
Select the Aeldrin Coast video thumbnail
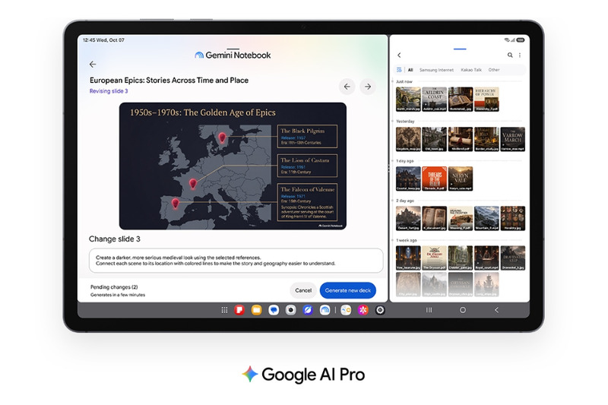pyautogui.click(x=434, y=100)
